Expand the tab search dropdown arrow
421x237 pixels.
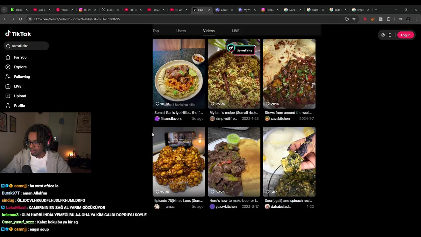coord(4,10)
